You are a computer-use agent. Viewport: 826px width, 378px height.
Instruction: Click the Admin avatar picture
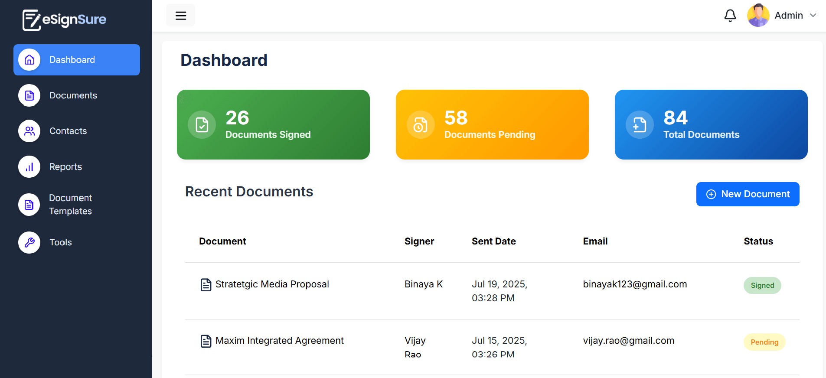pyautogui.click(x=758, y=16)
